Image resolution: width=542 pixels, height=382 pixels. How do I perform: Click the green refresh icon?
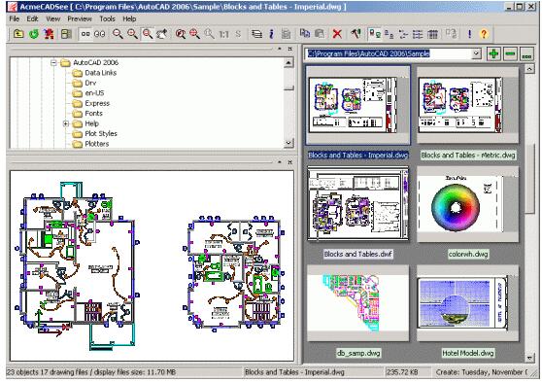(x=34, y=34)
